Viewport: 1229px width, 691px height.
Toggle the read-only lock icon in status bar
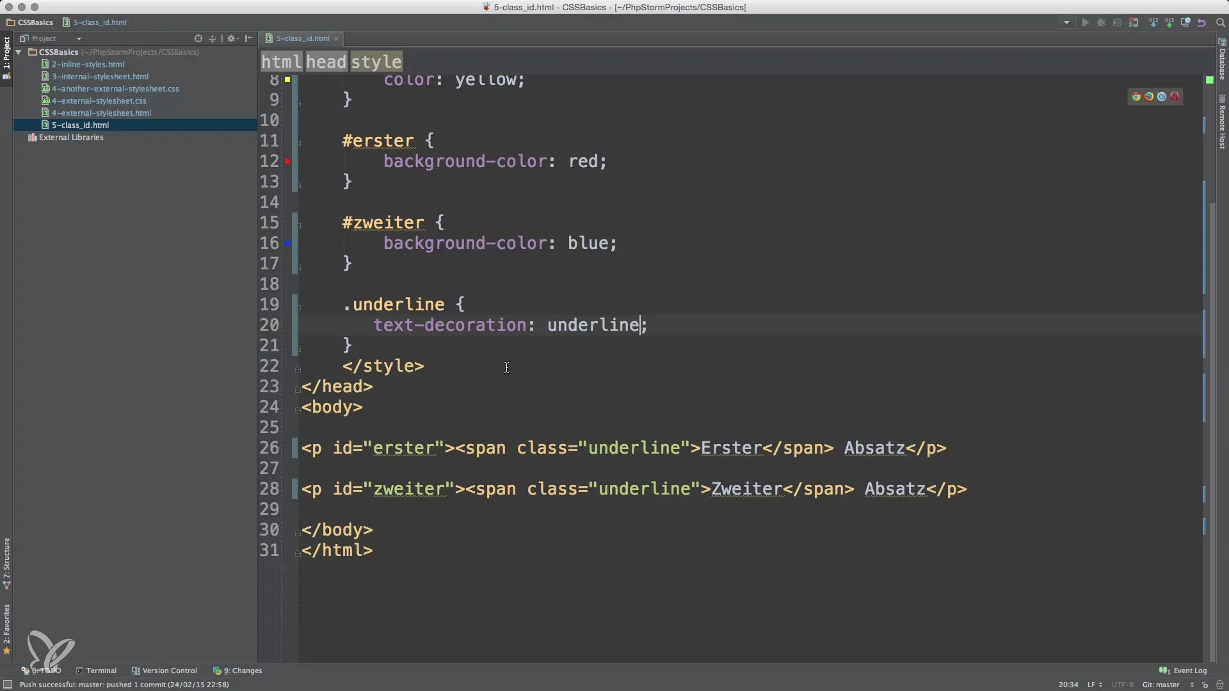(1205, 685)
